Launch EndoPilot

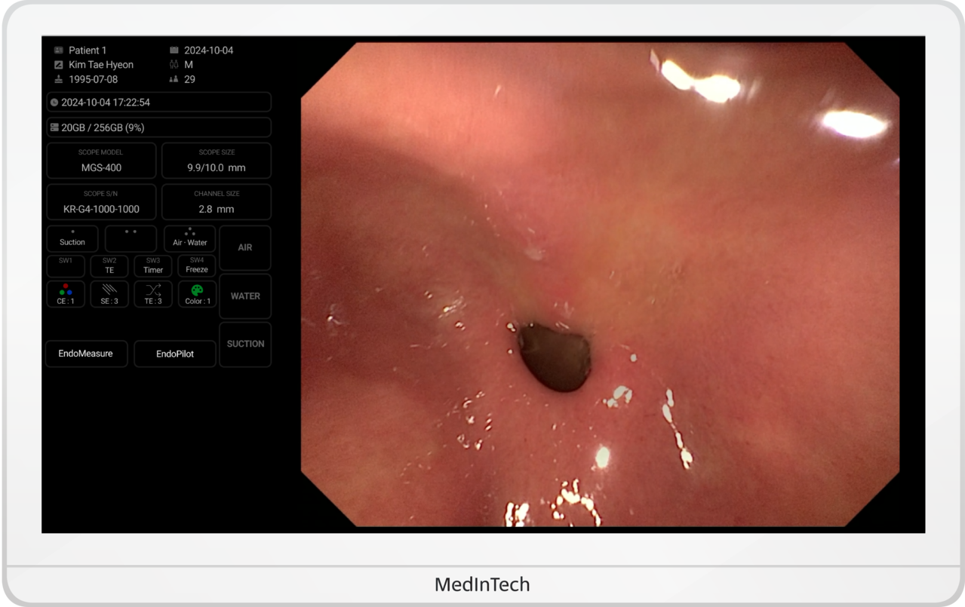(175, 354)
